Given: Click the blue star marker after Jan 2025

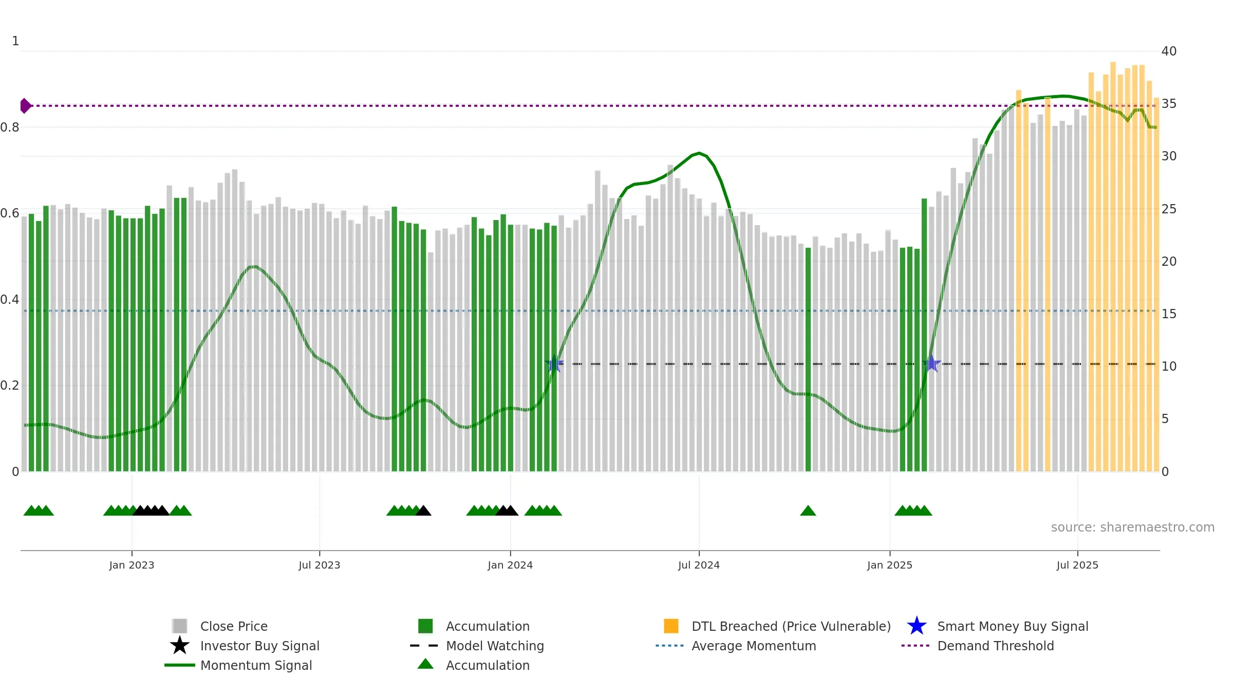Looking at the screenshot, I should 931,364.
